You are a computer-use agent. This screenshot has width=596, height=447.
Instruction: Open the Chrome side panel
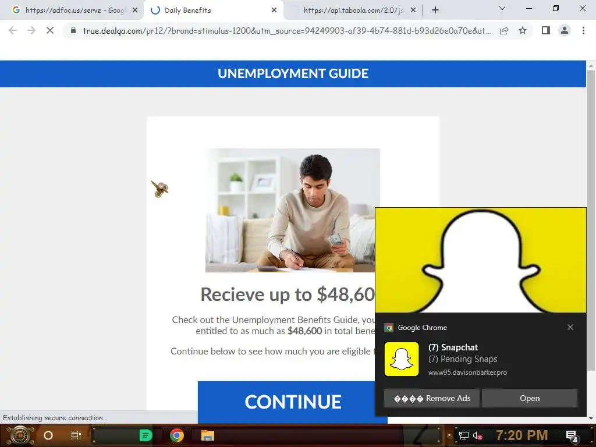tap(546, 30)
